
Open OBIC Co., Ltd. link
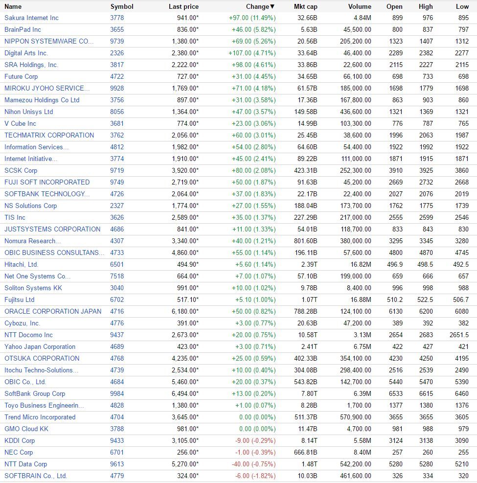pos(25,382)
